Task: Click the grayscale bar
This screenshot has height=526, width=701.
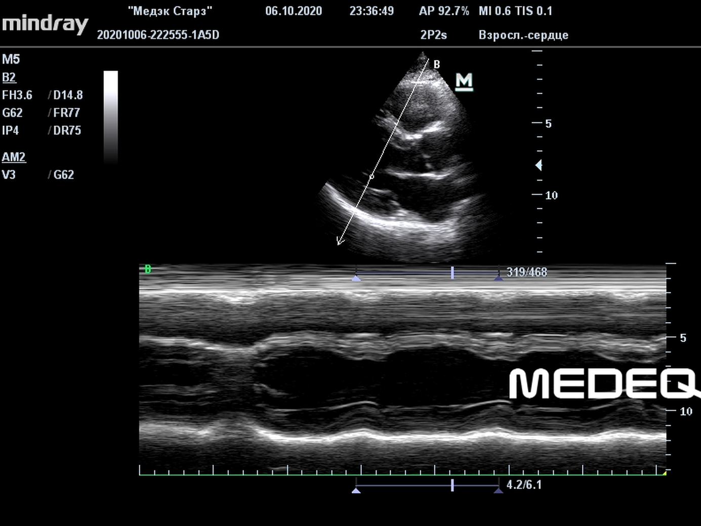Action: click(x=111, y=117)
